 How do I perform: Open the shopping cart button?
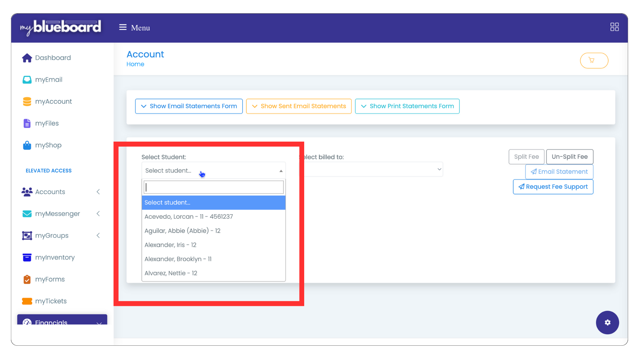click(594, 60)
